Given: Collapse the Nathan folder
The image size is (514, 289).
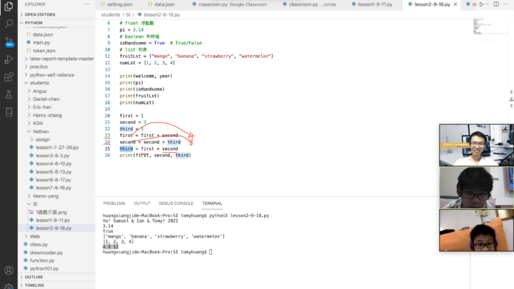Looking at the screenshot, I should (x=39, y=131).
